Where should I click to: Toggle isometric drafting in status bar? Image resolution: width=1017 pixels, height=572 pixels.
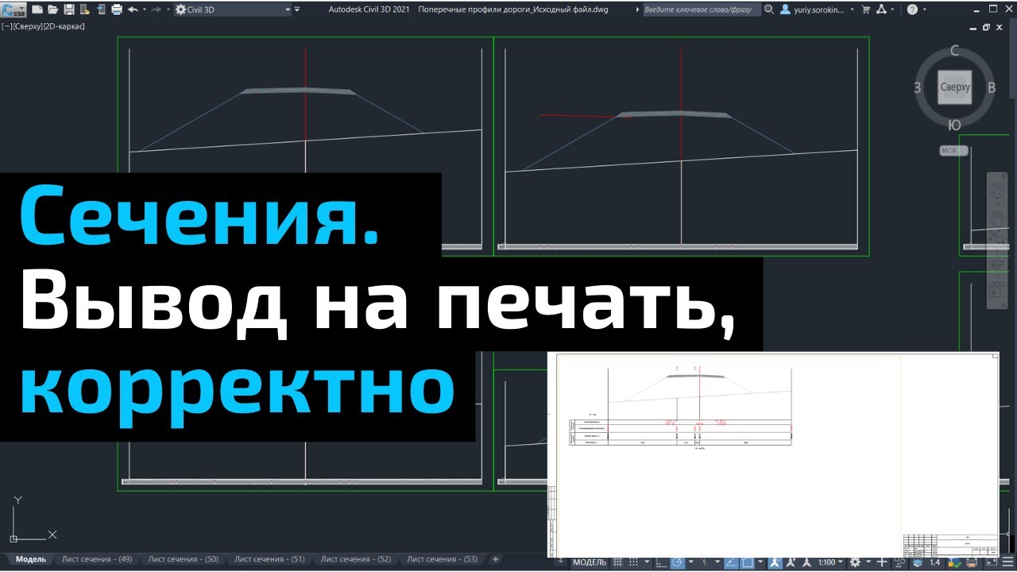[x=705, y=562]
